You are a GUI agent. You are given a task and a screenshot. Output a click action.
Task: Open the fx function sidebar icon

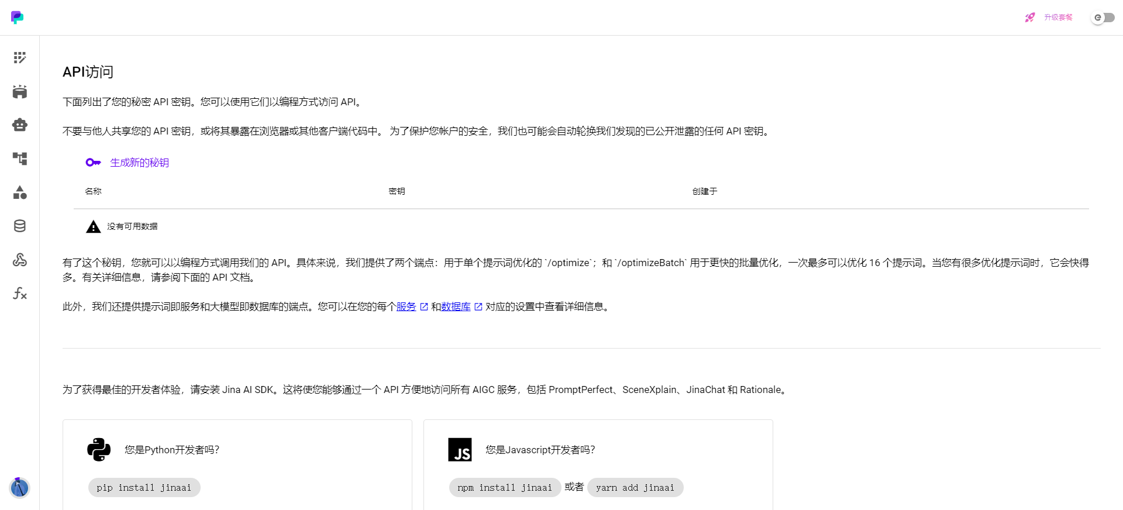20,293
